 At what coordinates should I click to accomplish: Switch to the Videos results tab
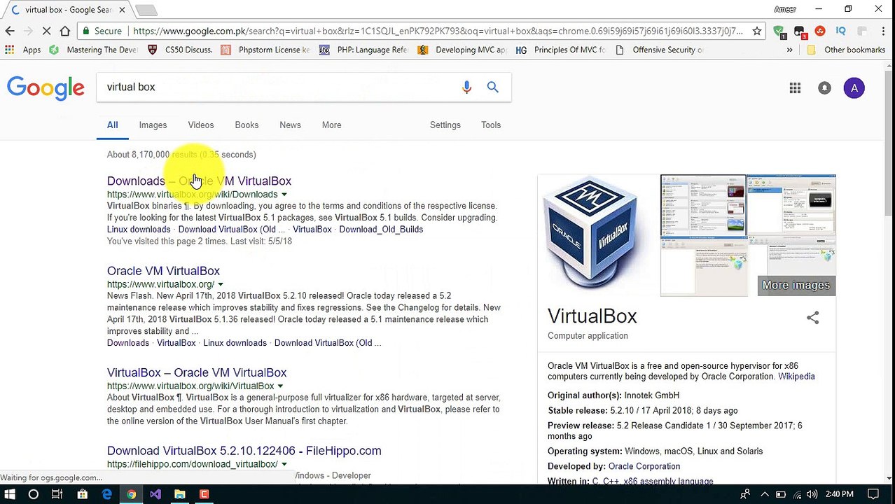coord(201,125)
